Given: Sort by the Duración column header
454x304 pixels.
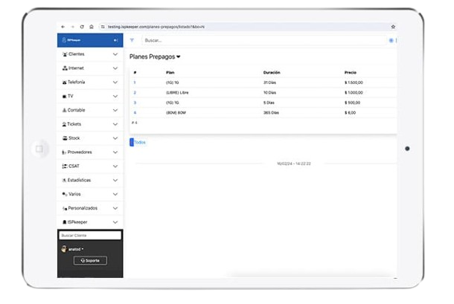Looking at the screenshot, I should tap(272, 72).
